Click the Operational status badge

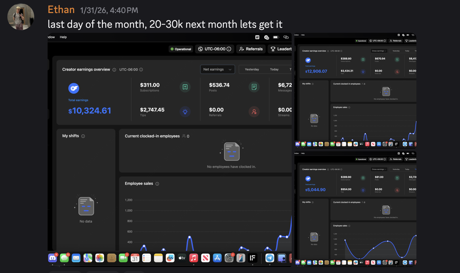click(181, 49)
